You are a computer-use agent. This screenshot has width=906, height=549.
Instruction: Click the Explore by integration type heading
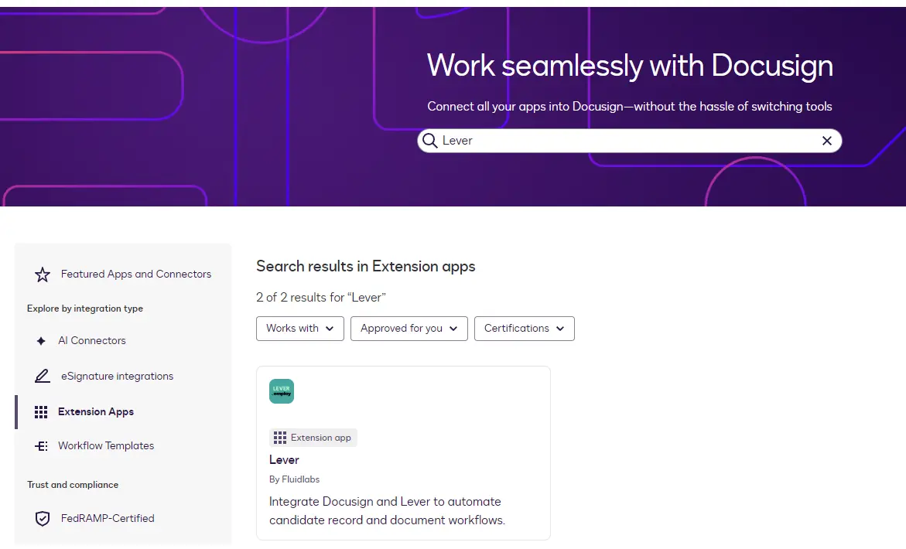(x=85, y=309)
